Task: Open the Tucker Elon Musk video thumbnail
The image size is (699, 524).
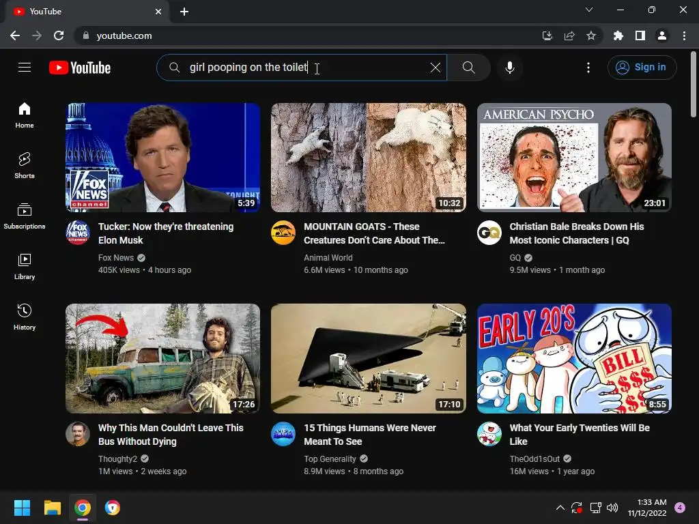Action: 162,158
